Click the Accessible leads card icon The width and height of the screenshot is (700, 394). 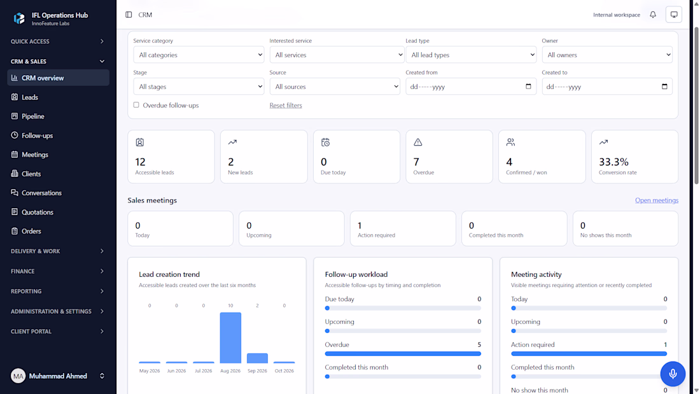(140, 143)
